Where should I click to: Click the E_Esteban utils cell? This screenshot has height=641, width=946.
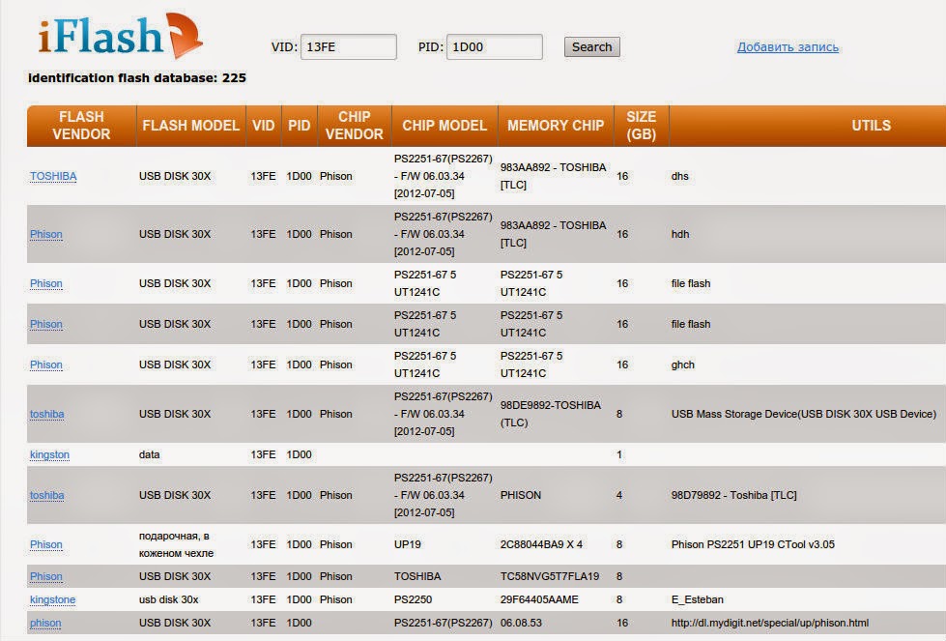[x=697, y=599]
